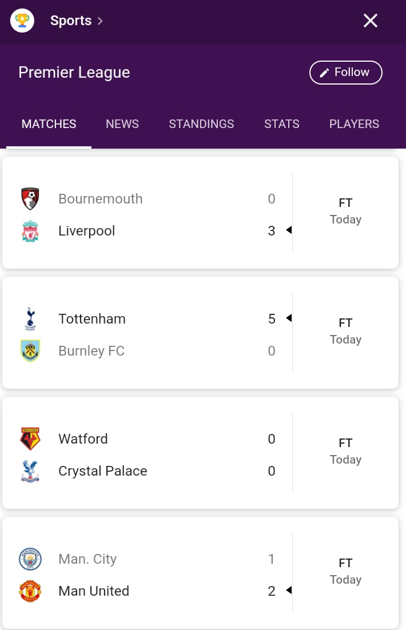Click the Manchester City club crest

point(30,559)
